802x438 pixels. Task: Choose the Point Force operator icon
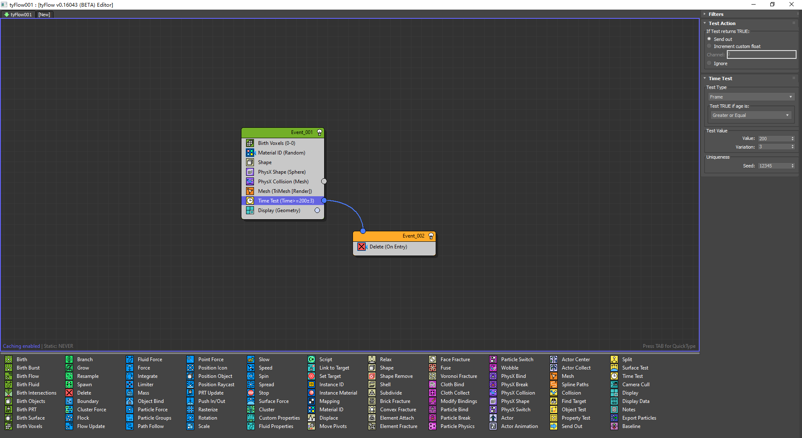pyautogui.click(x=190, y=360)
